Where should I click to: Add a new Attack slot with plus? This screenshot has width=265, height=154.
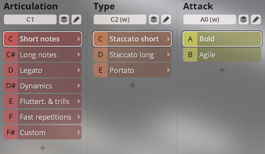[x=222, y=70]
